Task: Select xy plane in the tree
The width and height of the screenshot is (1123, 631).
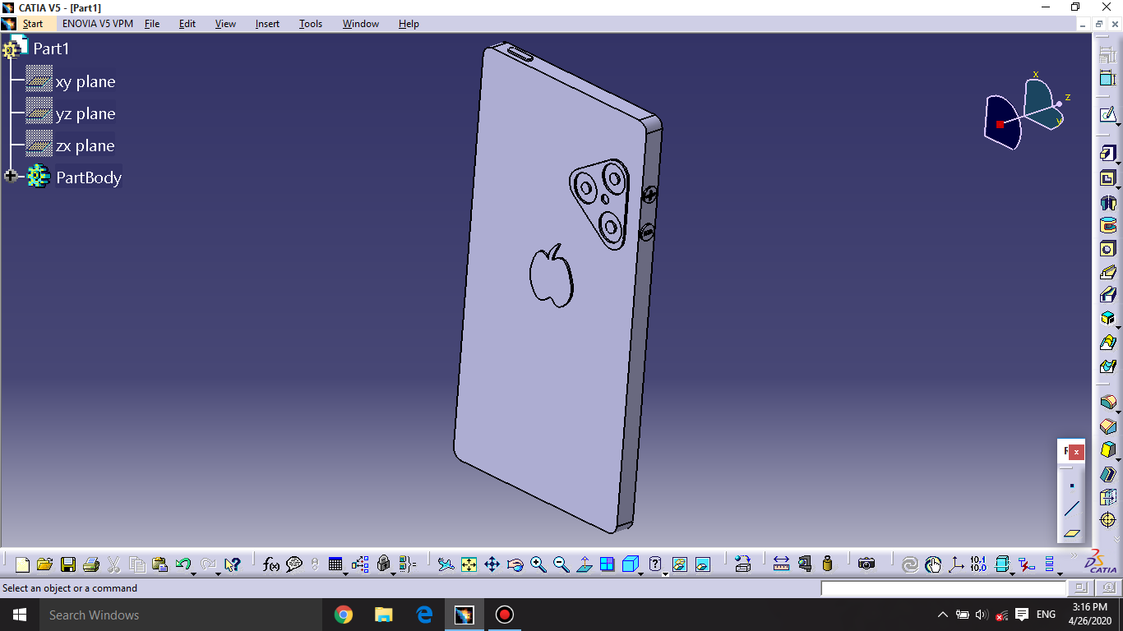Action: 85,81
